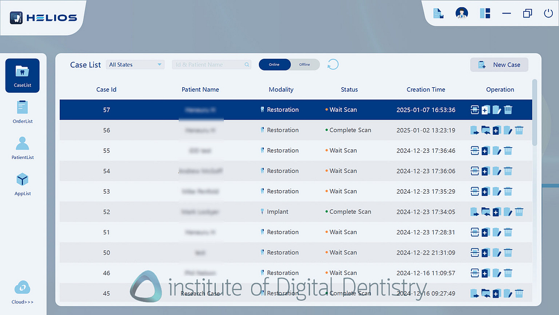This screenshot has width=559, height=315.
Task: Click the folder import icon for case 56
Action: tap(486, 130)
